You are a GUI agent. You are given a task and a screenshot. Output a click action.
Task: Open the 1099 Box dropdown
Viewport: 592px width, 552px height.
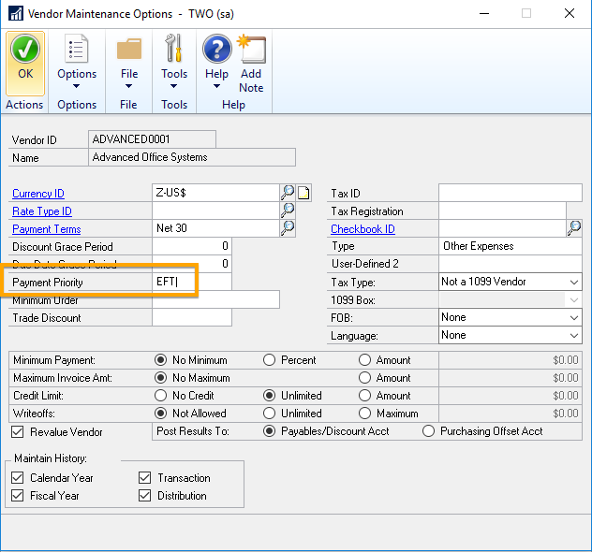(x=574, y=300)
